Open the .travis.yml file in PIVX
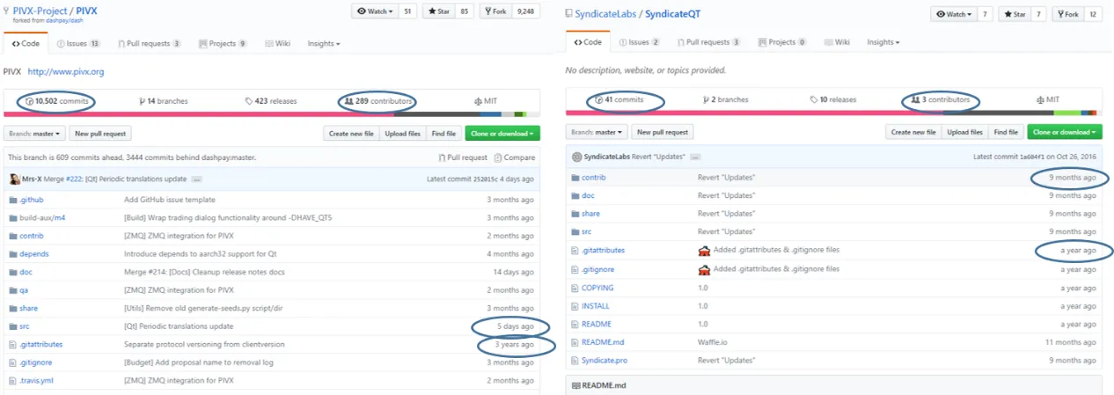Image resolution: width=1114 pixels, height=395 pixels. tap(36, 380)
